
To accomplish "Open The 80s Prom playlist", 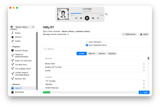I will (21, 65).
